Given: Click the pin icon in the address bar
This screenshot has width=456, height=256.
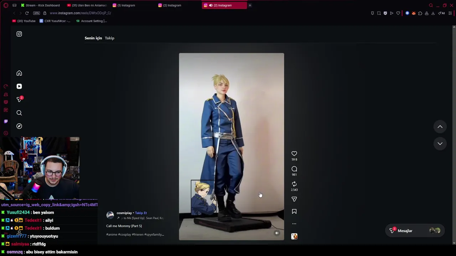Looking at the screenshot, I should coord(373,13).
